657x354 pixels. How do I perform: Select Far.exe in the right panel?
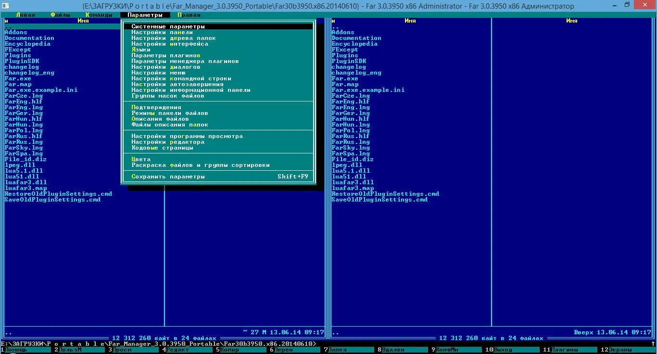pos(345,78)
